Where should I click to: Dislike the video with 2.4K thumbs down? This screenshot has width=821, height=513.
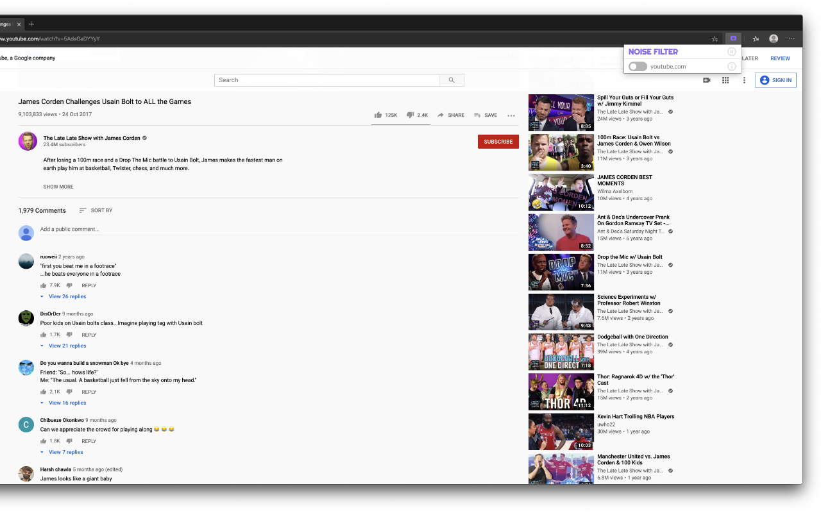pos(417,115)
